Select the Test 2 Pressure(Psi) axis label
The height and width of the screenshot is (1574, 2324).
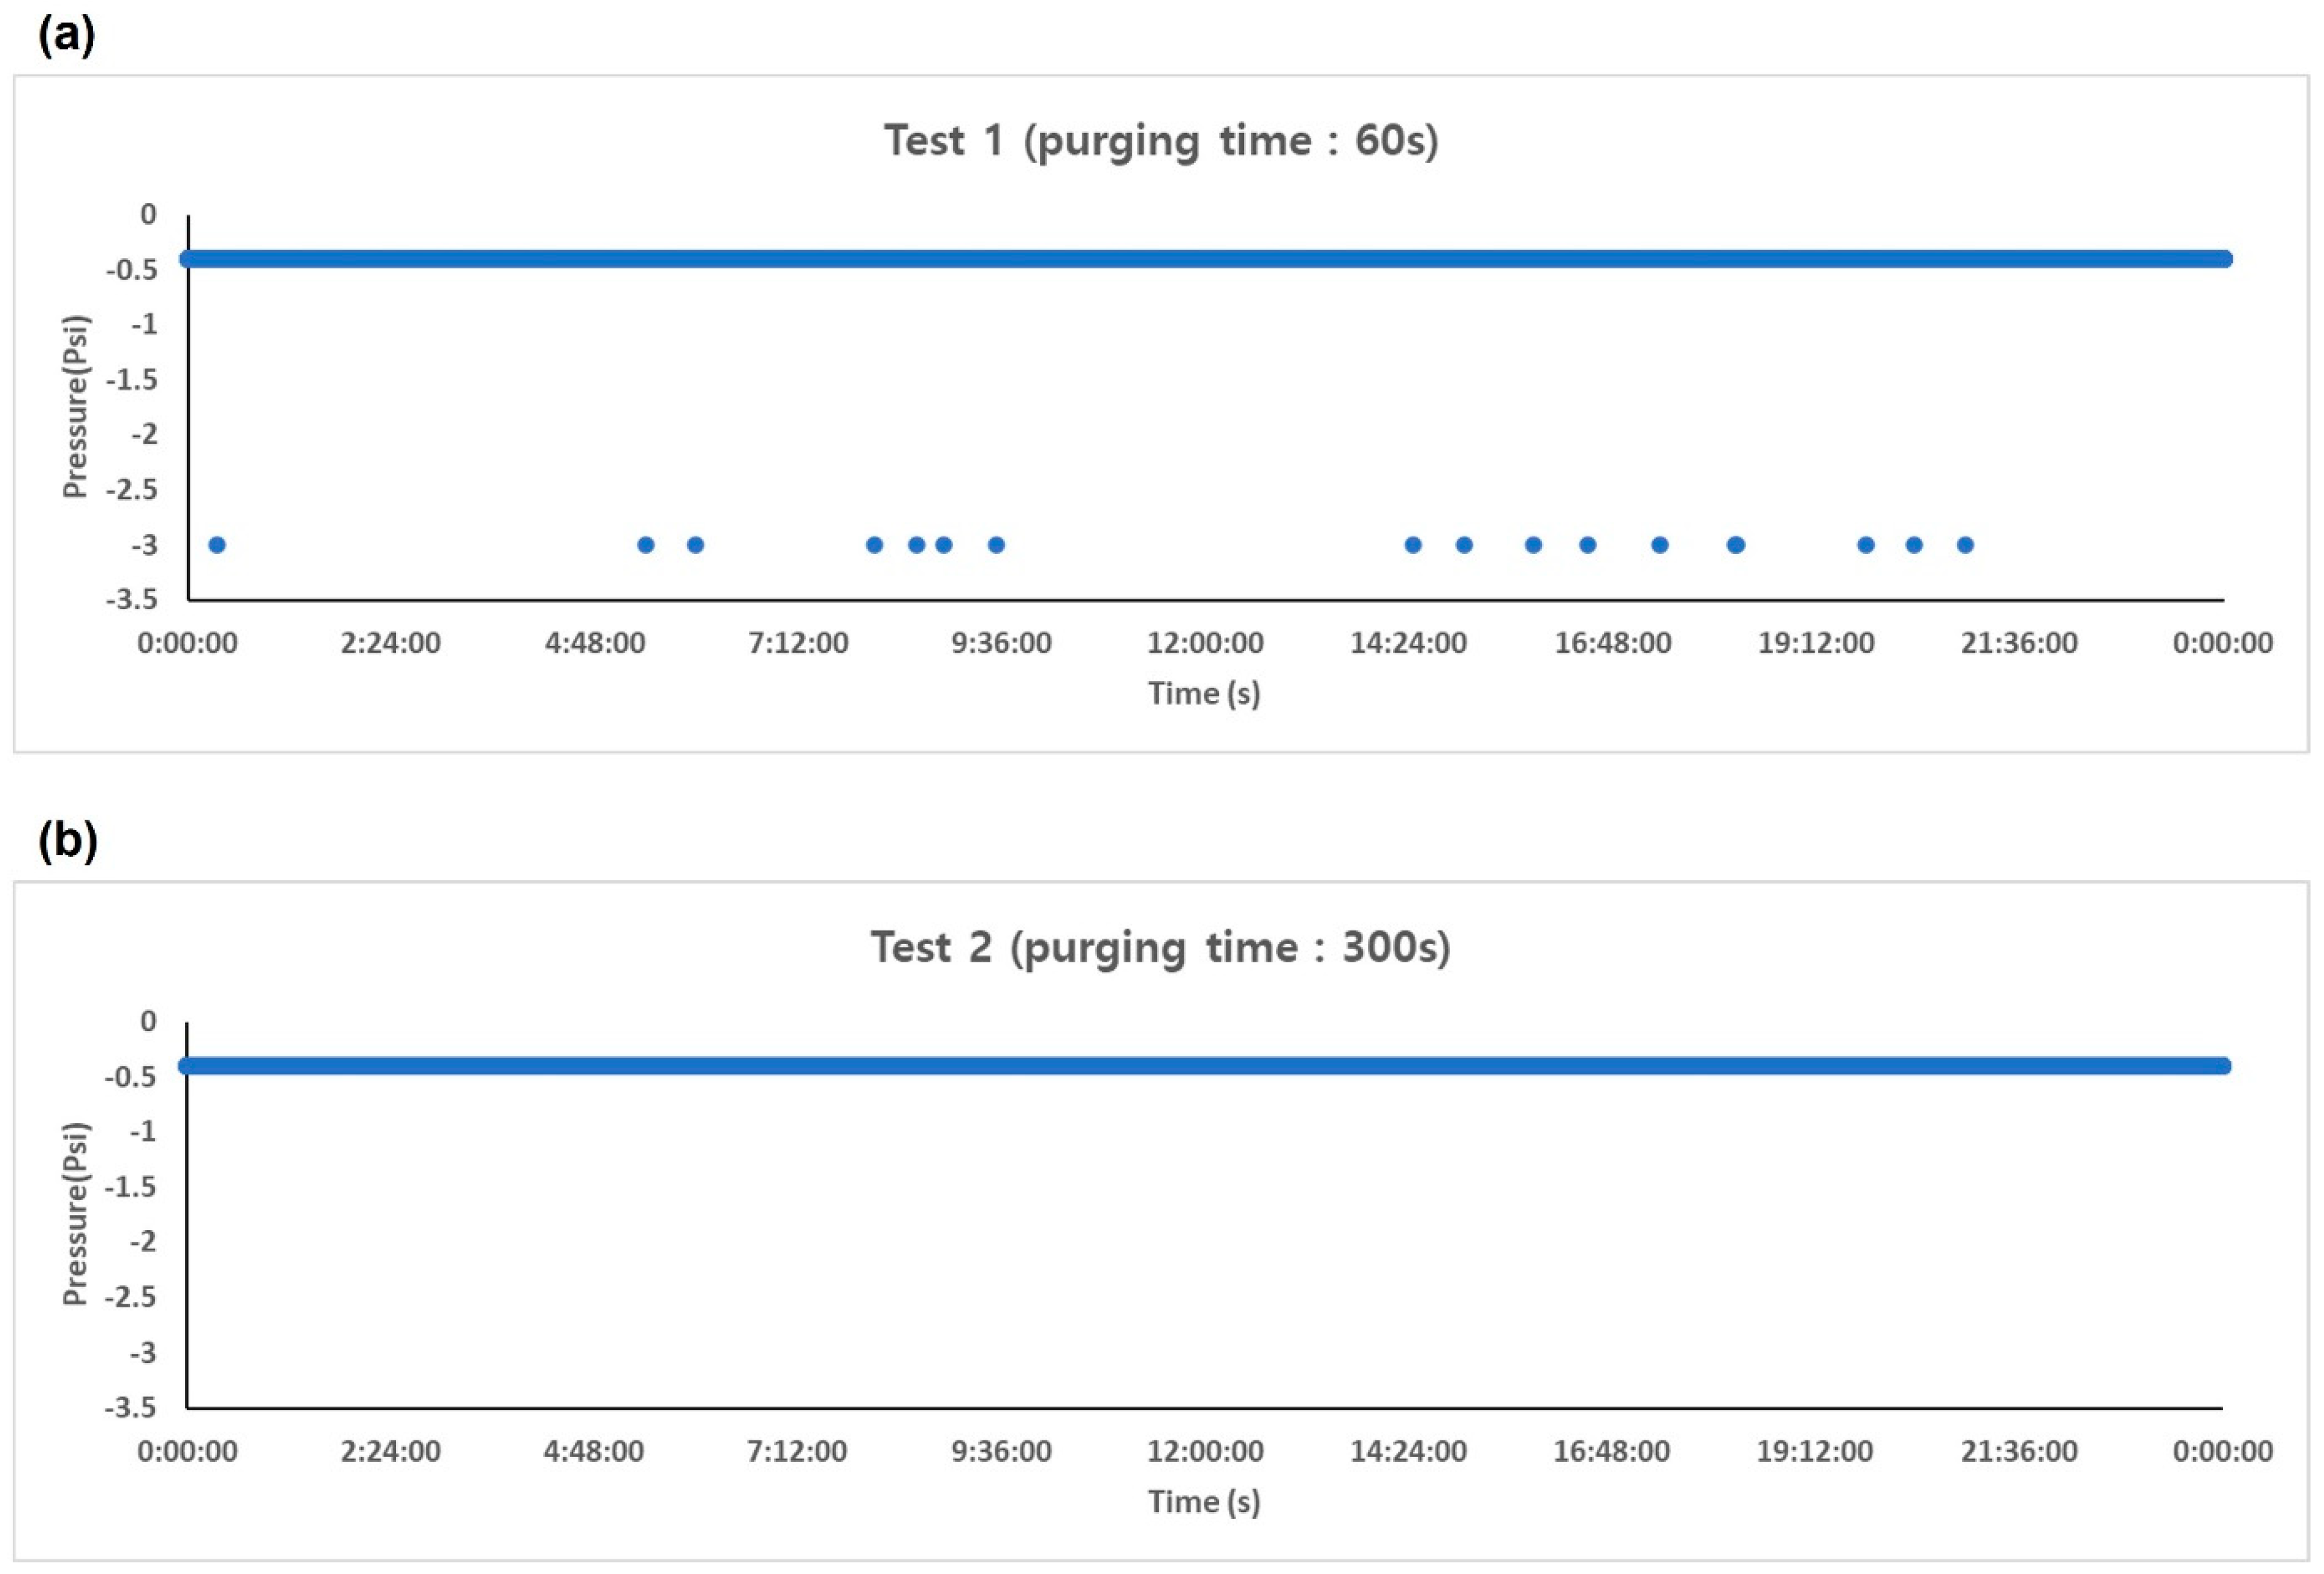tap(76, 1213)
